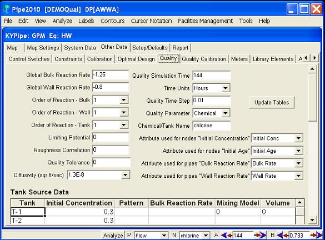
Task: Click the N button in status bar
Action: tap(174, 235)
